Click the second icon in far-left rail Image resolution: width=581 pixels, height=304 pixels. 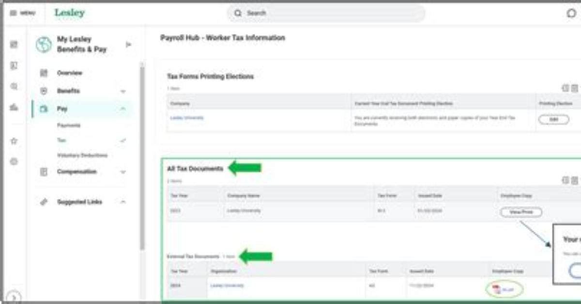14,65
